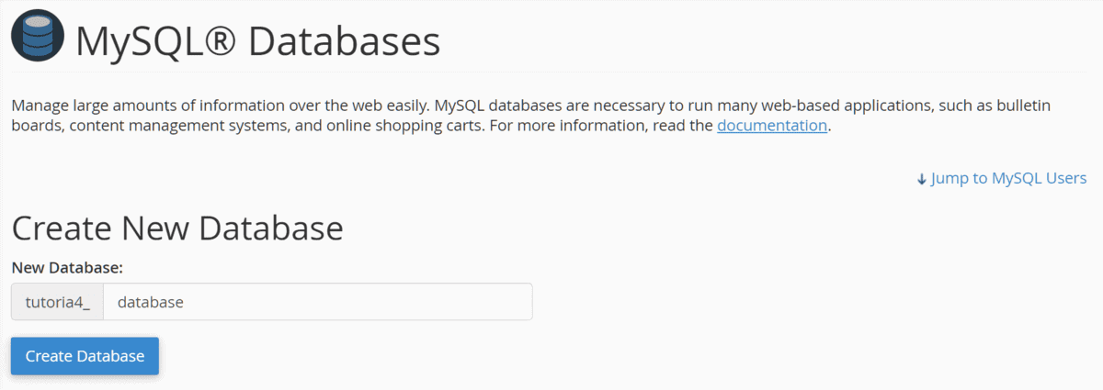Click the MySQL database cylinder icon

pyautogui.click(x=38, y=39)
